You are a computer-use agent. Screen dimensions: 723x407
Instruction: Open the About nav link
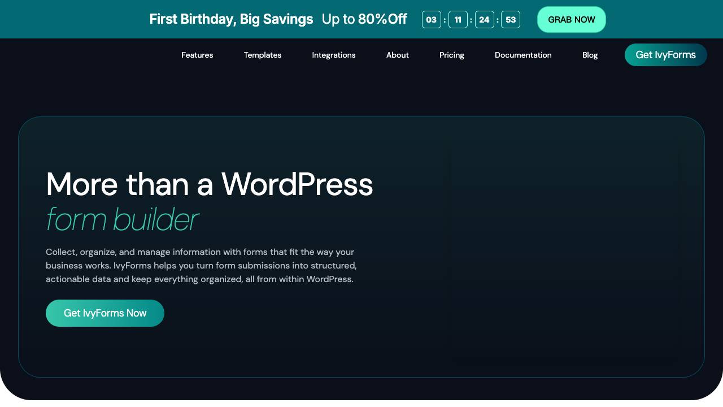click(x=398, y=55)
